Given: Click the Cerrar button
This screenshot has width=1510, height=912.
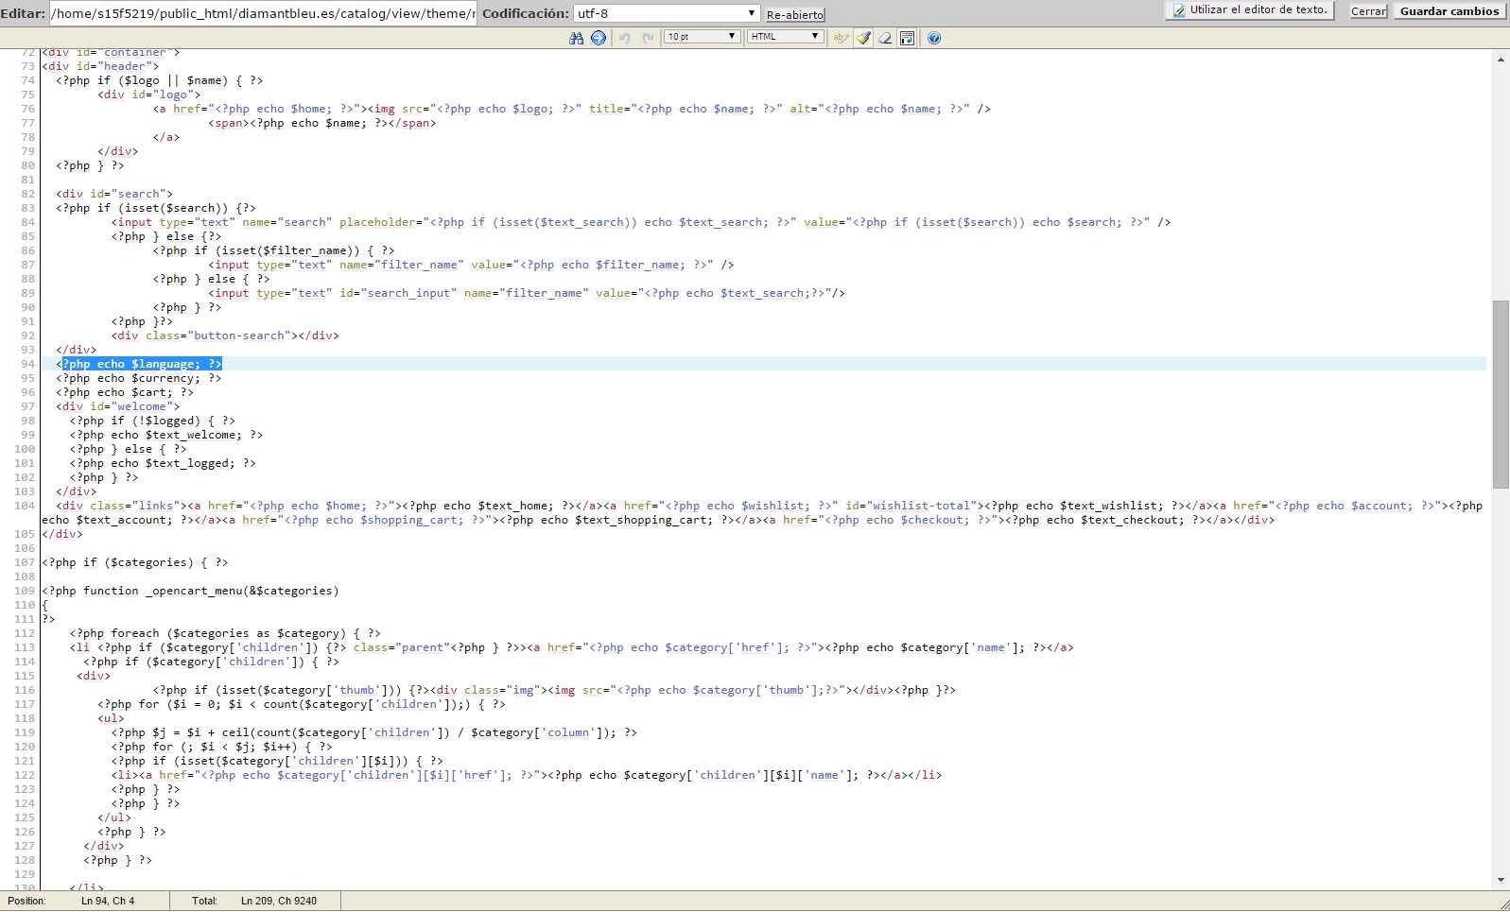Looking at the screenshot, I should pos(1368,11).
